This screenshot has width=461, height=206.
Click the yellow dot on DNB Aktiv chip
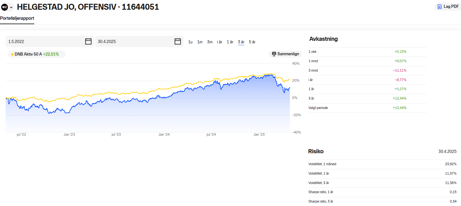(x=12, y=54)
